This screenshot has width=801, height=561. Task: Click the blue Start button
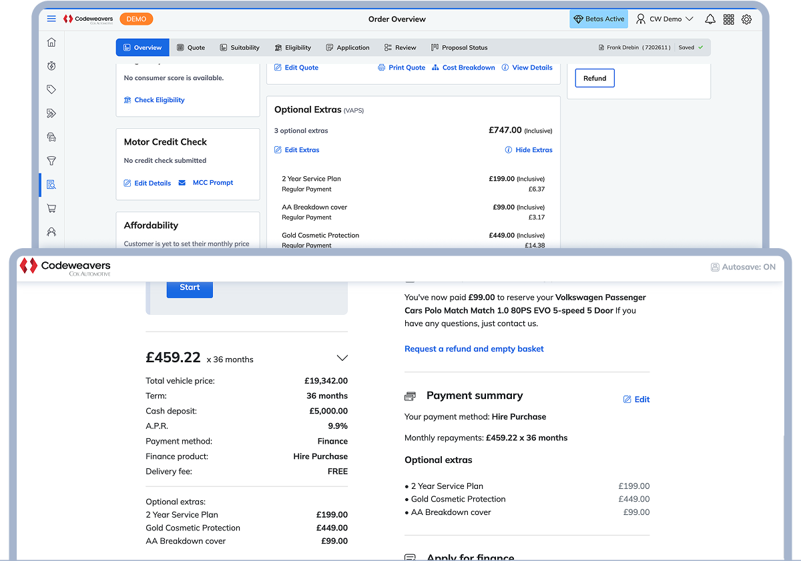(190, 288)
